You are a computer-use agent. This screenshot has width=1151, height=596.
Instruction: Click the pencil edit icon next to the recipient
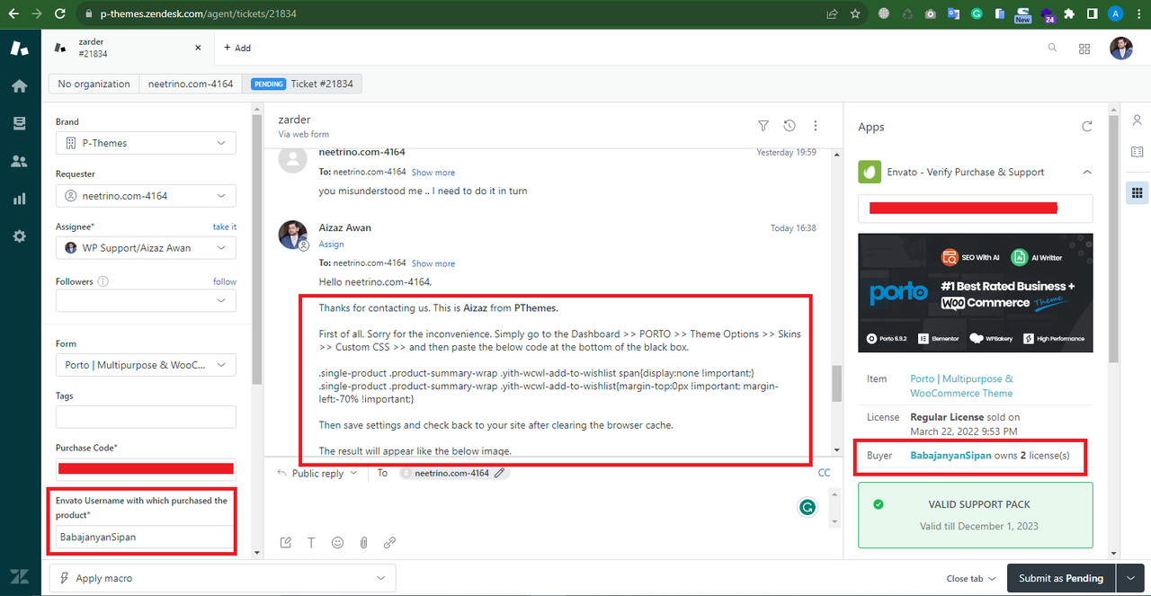[500, 473]
